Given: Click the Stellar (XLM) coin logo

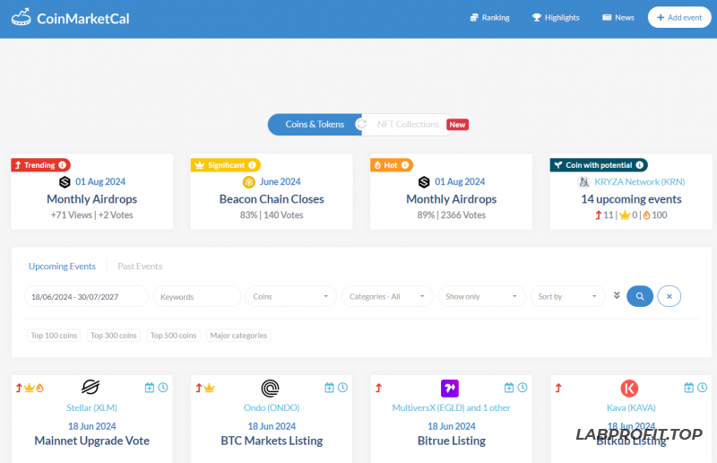Looking at the screenshot, I should click(91, 388).
